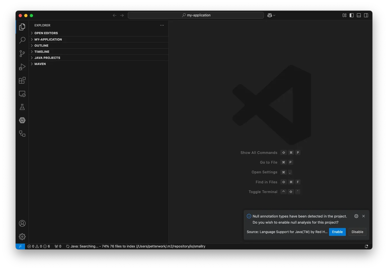Toggle the secondary sidebar visibility
Screen dimensions: 388x270
coord(366,15)
